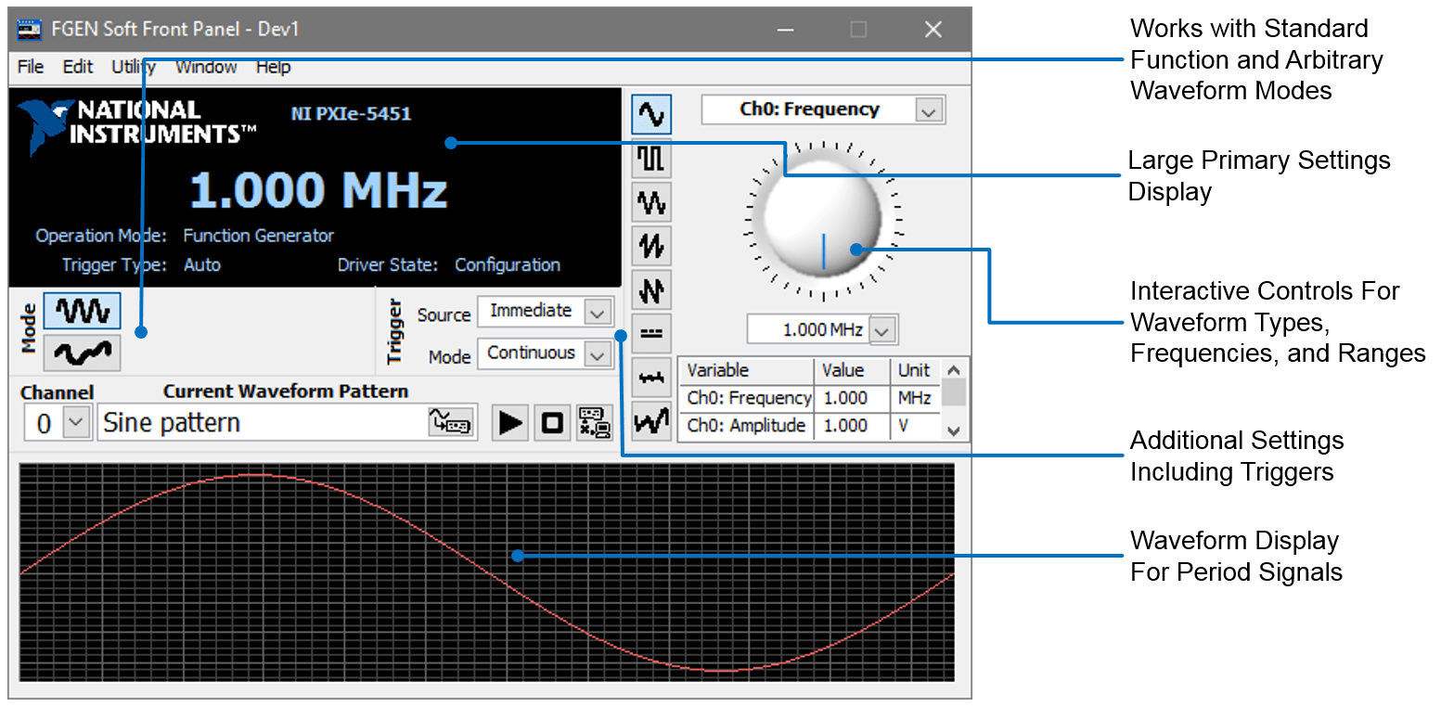Expand the Trigger Mode Continuous dropdown
This screenshot has width=1441, height=706.
click(x=598, y=354)
